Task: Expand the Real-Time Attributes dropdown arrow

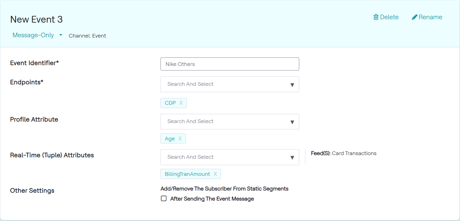Action: pos(292,158)
